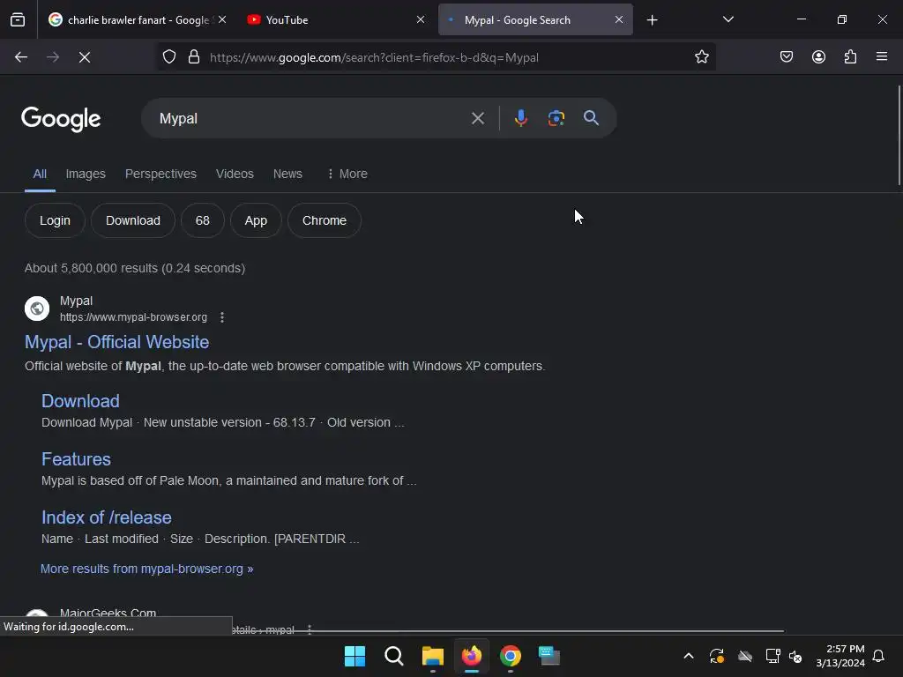Open tracking protection shield icon
903x677 pixels.
[x=168, y=57]
